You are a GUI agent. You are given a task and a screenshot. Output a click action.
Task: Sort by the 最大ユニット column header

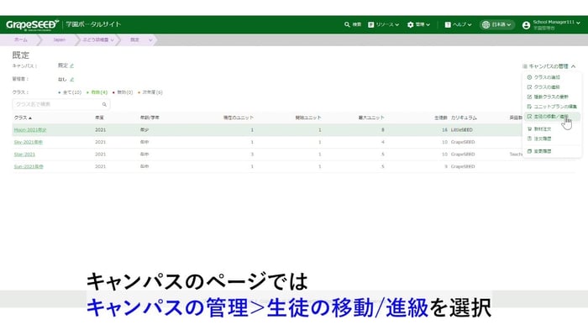pos(371,118)
